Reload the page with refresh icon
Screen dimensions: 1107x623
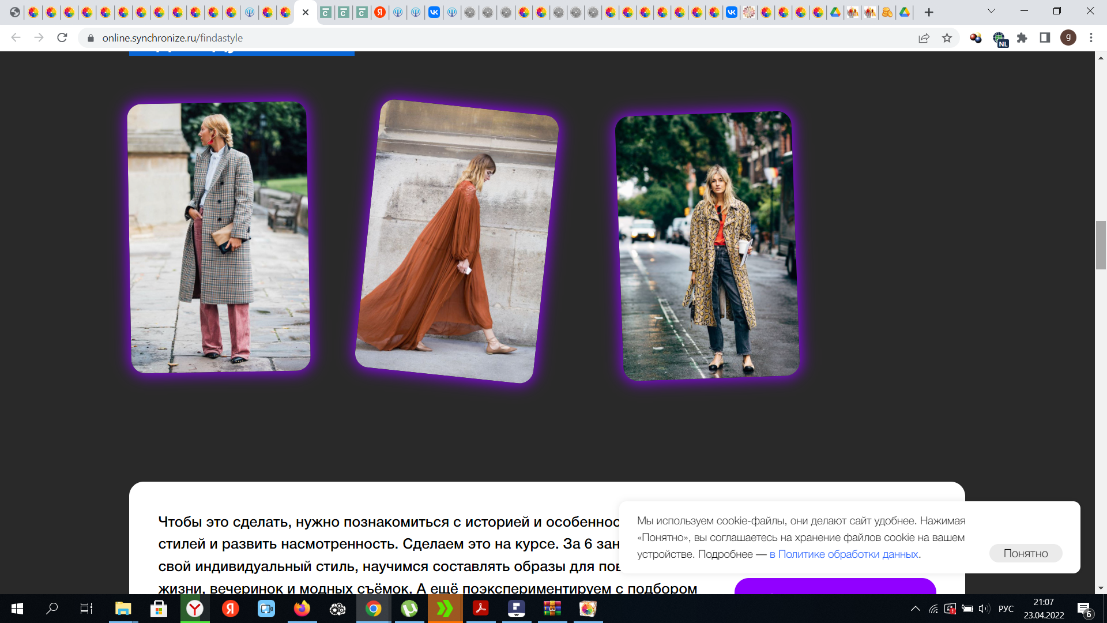62,37
